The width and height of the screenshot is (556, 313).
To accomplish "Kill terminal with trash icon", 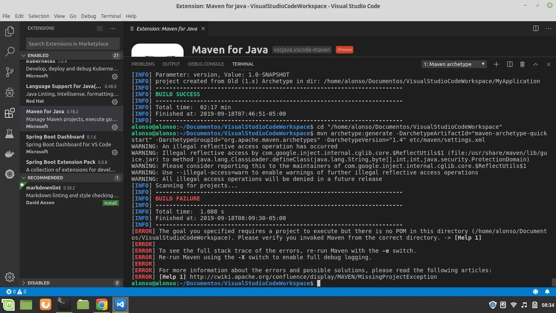I will point(523,64).
